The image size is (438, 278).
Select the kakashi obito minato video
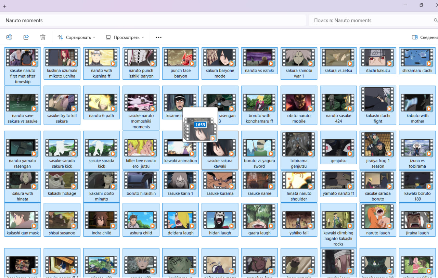[x=102, y=186]
